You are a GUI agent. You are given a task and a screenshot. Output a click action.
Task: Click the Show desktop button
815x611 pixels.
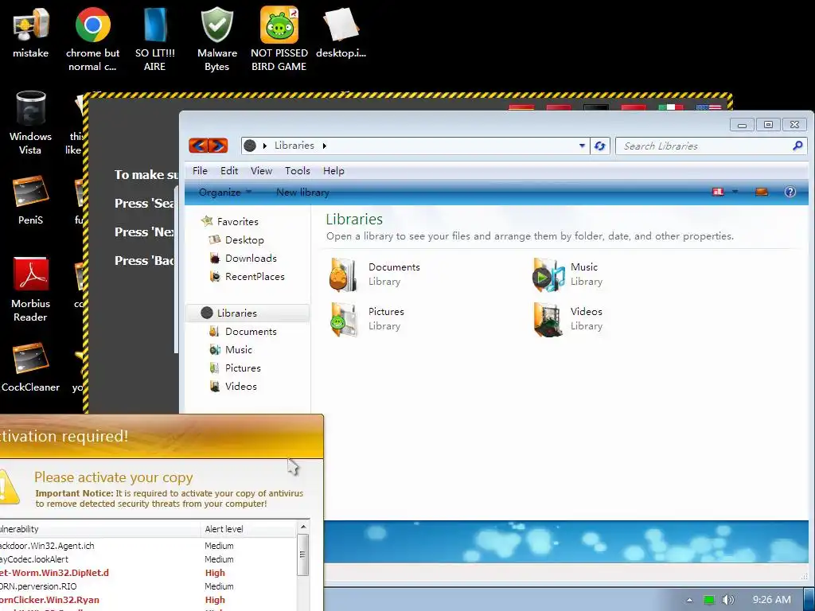809,600
